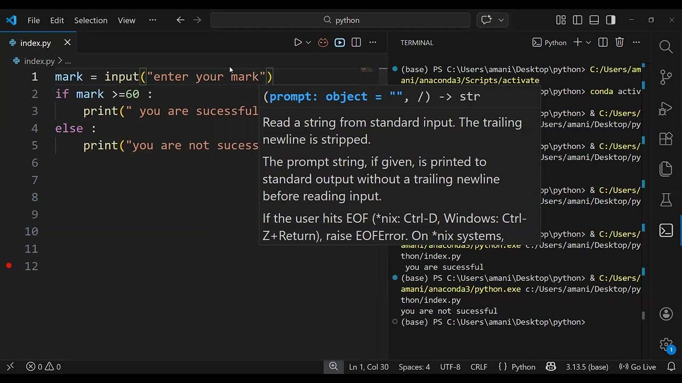Click the Ln 1, Col 30 cursor position

[x=369, y=367]
